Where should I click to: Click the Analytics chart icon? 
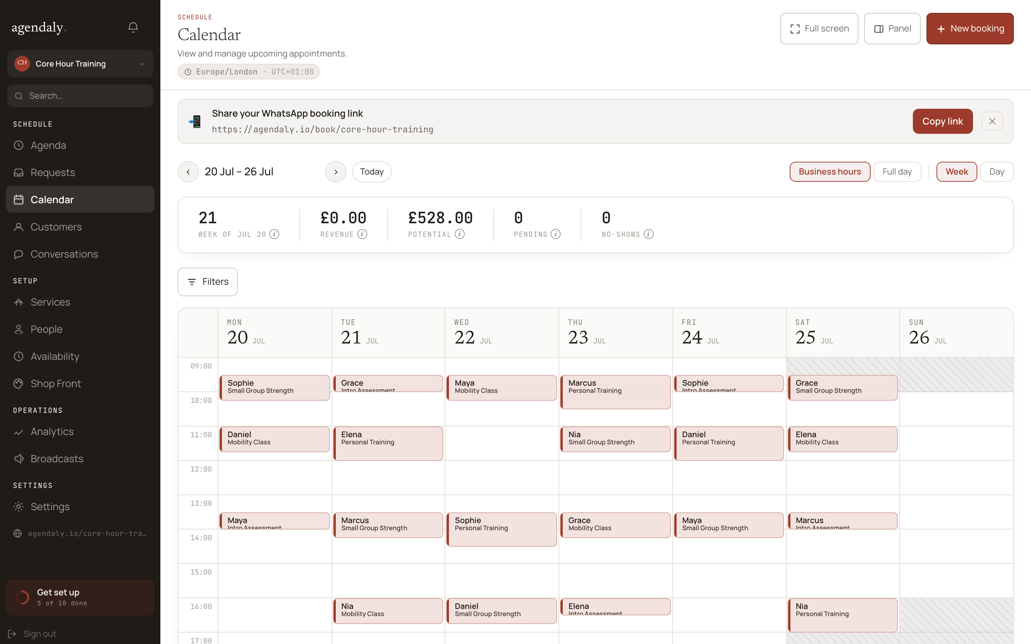click(18, 432)
